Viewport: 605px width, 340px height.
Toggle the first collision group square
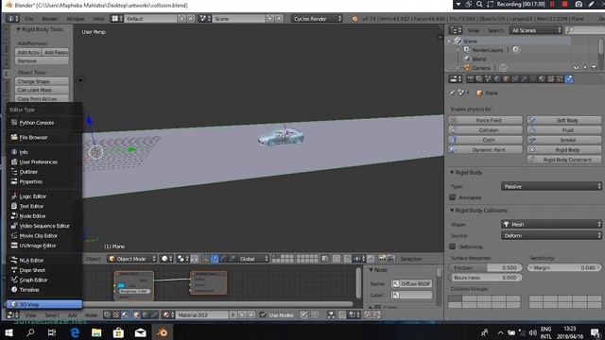455,298
